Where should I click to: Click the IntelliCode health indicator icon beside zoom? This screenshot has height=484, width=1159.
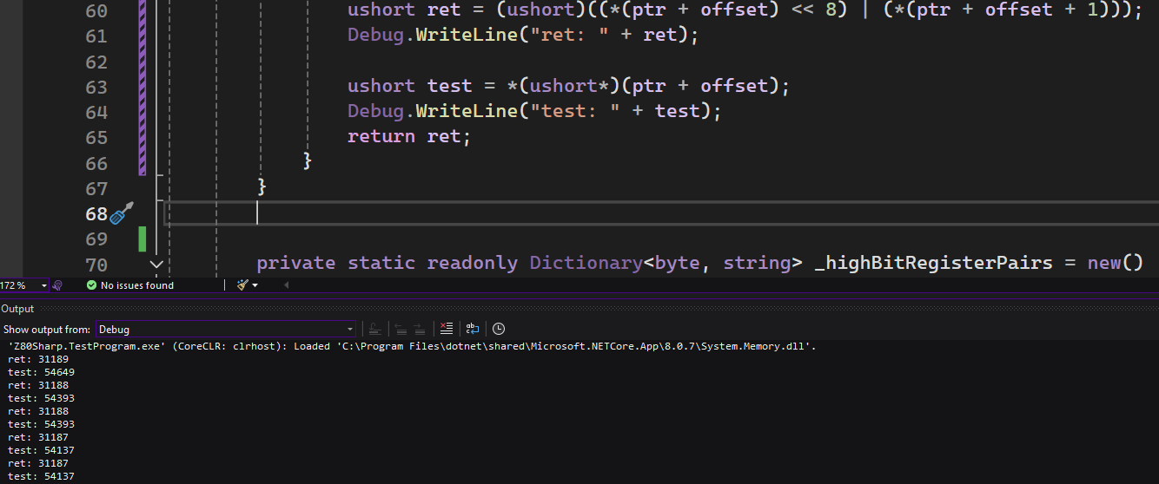point(57,285)
